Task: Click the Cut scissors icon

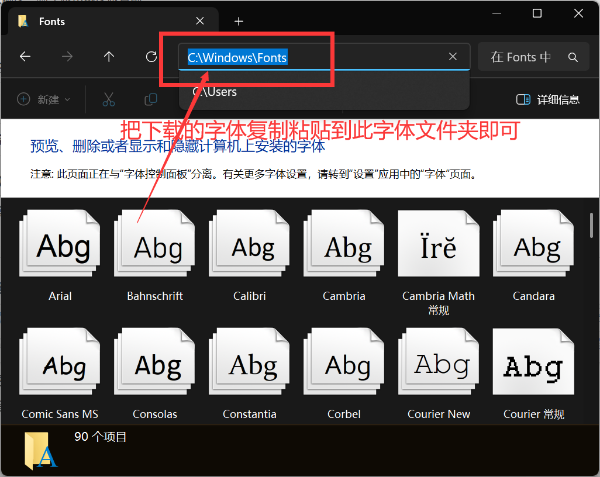Action: (x=108, y=99)
